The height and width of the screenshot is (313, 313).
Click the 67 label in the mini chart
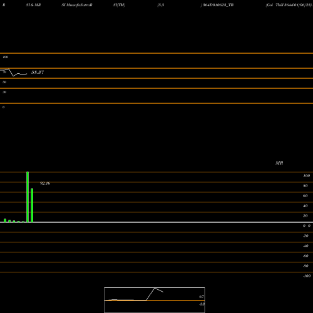pyautogui.click(x=202, y=297)
